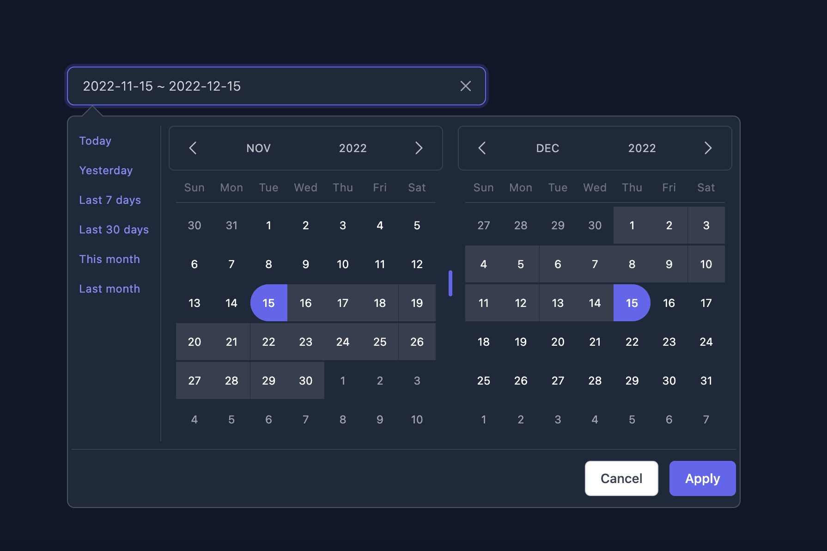Image resolution: width=827 pixels, height=551 pixels.
Task: Click the date range input field
Action: (x=276, y=86)
